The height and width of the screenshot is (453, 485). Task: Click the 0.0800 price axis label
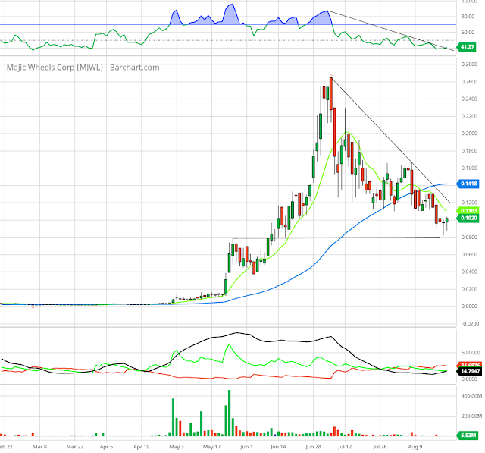[469, 238]
